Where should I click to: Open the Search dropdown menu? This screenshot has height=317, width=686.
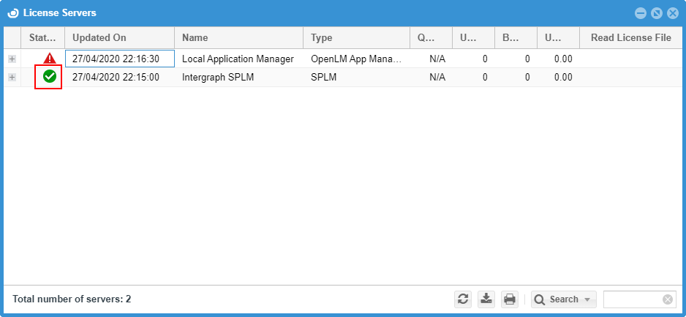pyautogui.click(x=563, y=299)
